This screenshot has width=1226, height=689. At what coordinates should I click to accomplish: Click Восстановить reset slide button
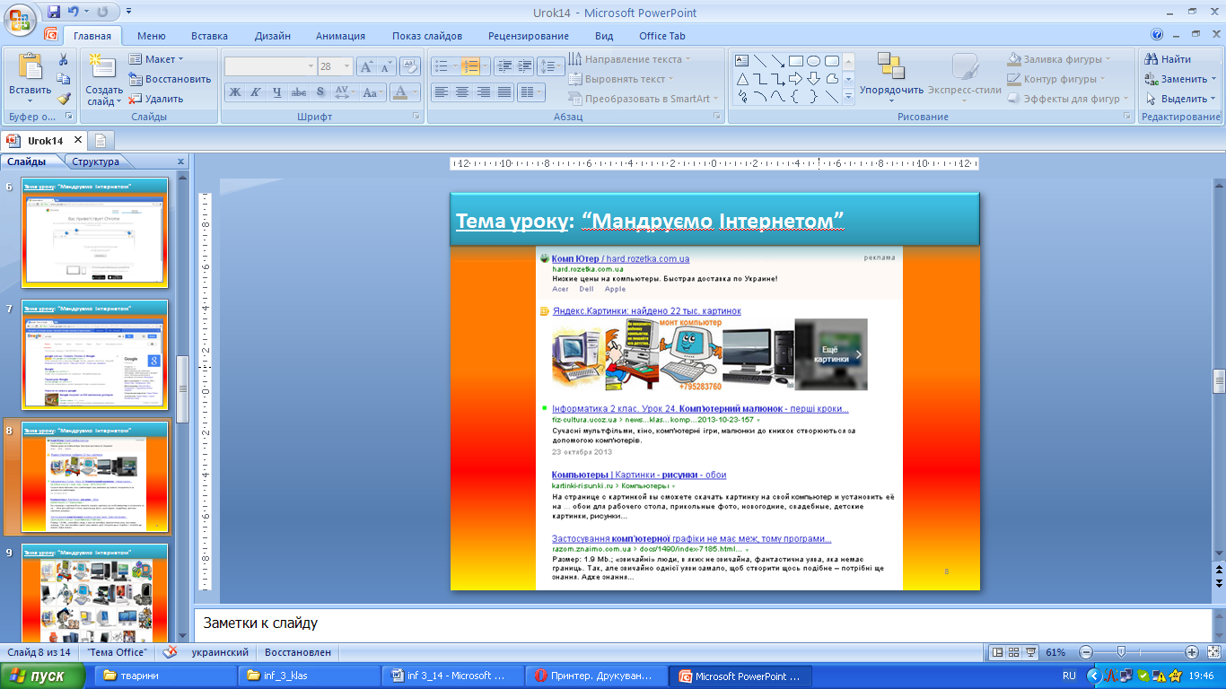pos(170,79)
